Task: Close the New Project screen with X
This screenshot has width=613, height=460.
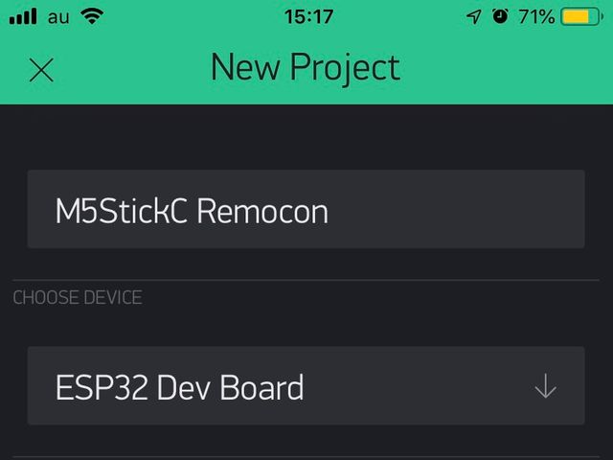Action: [41, 70]
